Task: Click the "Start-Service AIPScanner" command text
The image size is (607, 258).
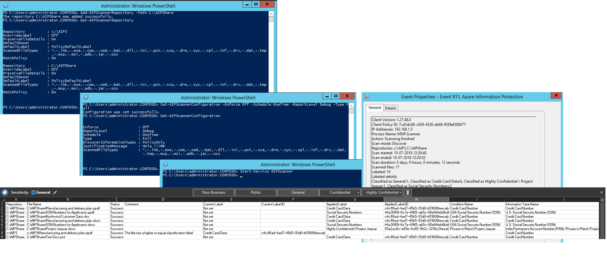Action: [266, 171]
